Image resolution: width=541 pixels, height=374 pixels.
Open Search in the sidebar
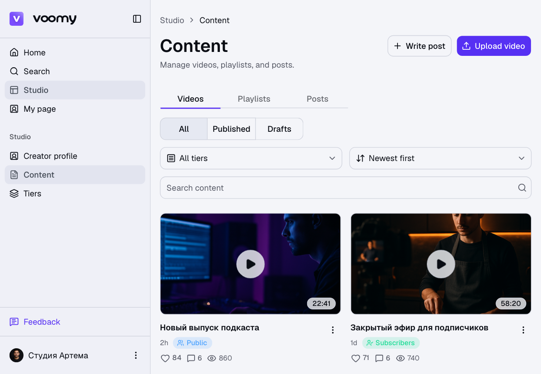pos(75,71)
